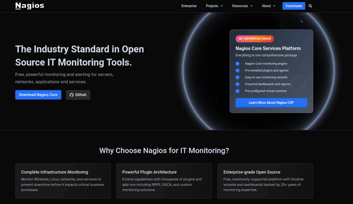The width and height of the screenshot is (353, 204).
Task: Expand the Resources dropdown menu
Action: click(x=242, y=6)
